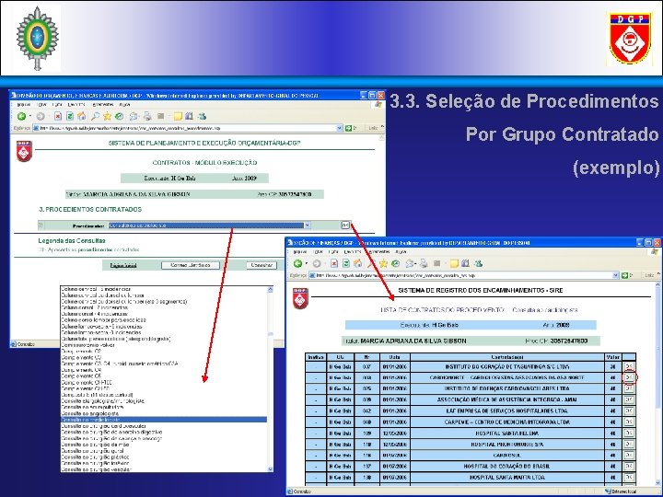The height and width of the screenshot is (497, 663).
Task: Click Hospital Santa Marta Ltda cell
Action: (x=507, y=478)
